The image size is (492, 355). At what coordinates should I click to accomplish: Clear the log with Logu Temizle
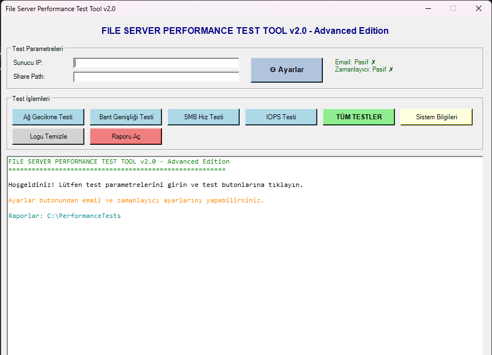[48, 136]
